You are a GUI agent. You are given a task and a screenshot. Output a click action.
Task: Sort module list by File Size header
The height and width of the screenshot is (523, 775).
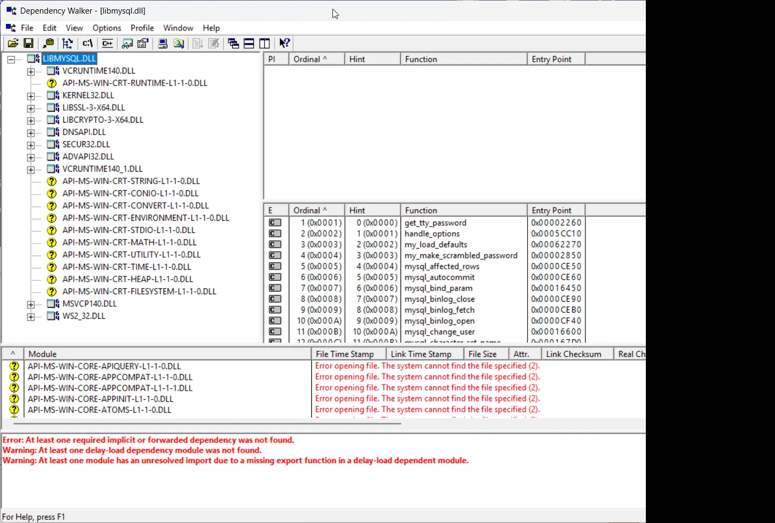click(x=482, y=354)
